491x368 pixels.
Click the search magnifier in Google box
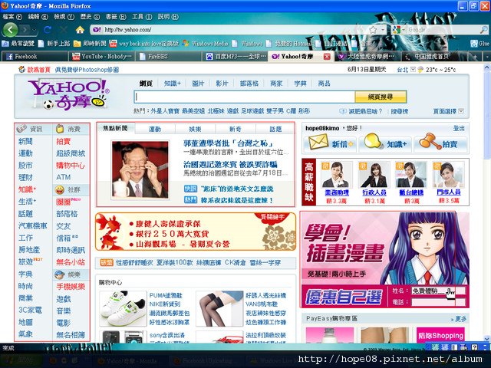point(484,30)
